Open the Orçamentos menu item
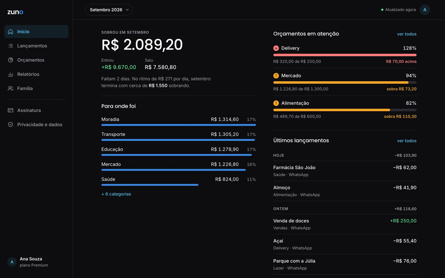 (36, 60)
